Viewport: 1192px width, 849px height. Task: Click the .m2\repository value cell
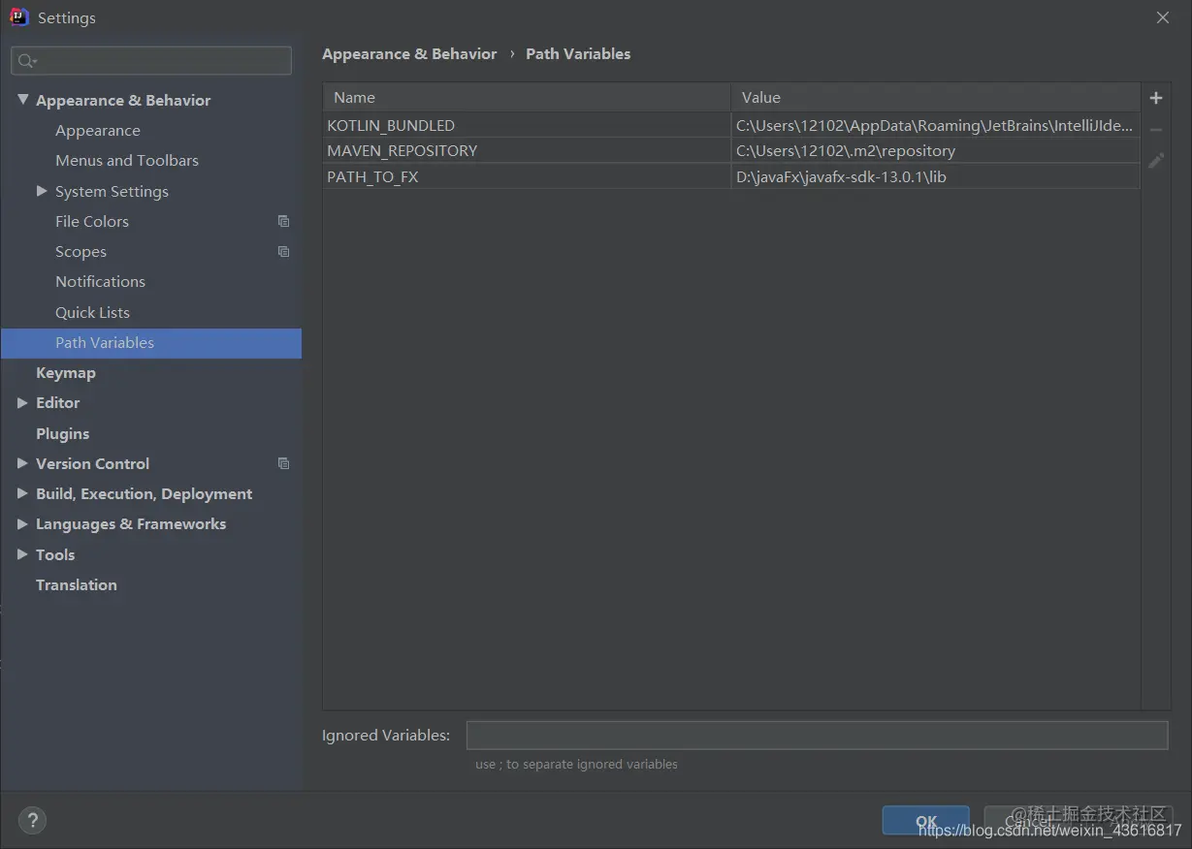[x=935, y=150]
